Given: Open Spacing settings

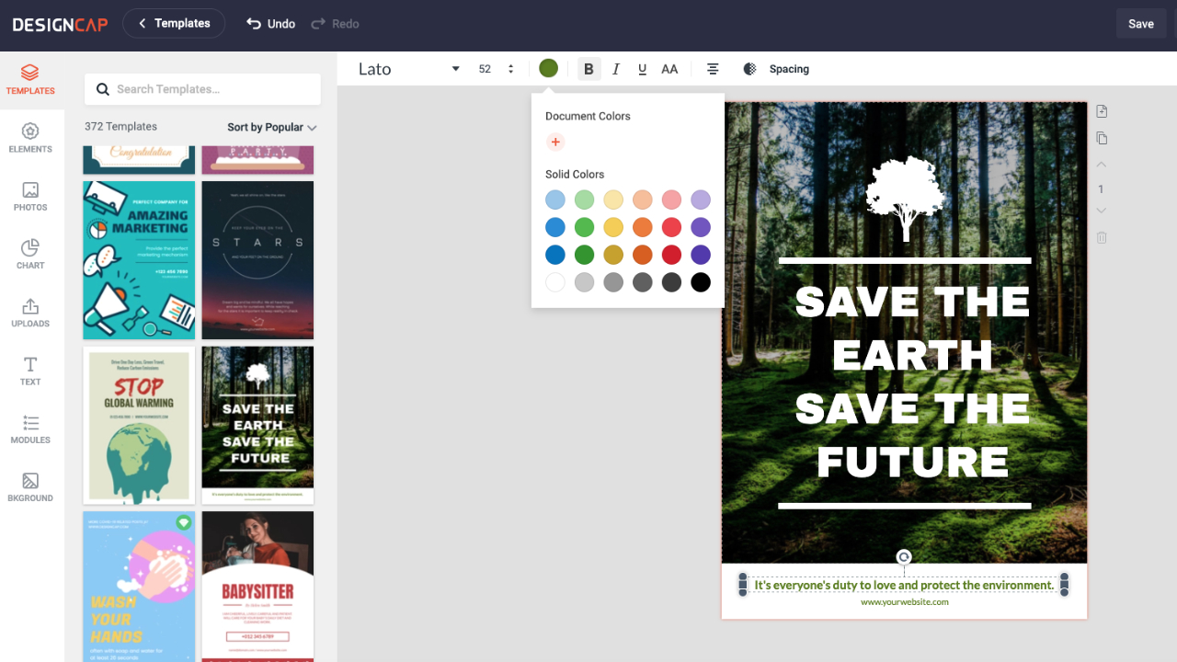Looking at the screenshot, I should point(789,69).
